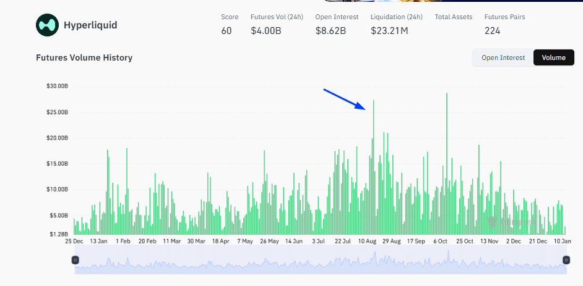Switch chart to Open Interest
Screen dimensions: 583x286
coord(503,57)
